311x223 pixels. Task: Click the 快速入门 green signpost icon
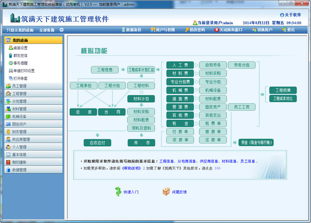click(x=118, y=191)
